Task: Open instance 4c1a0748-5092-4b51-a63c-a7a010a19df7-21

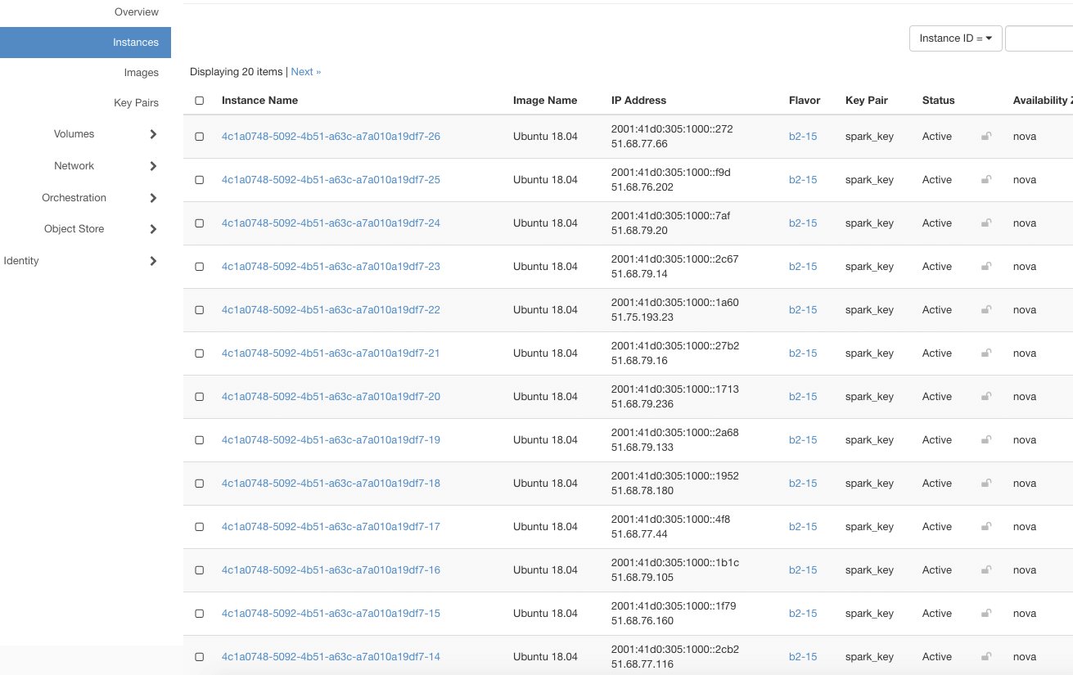Action: (x=331, y=353)
